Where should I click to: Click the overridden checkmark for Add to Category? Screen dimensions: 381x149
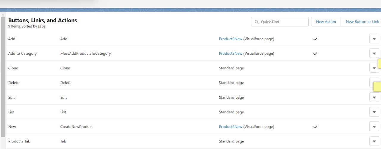[315, 54]
